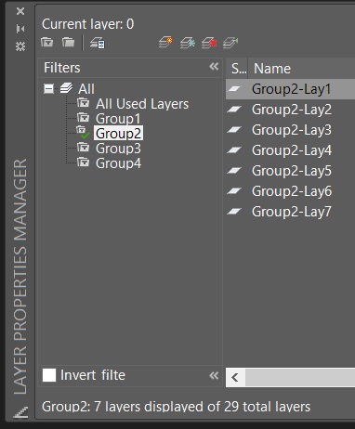Click the Group4 filter folder icon
The height and width of the screenshot is (429, 355).
click(84, 162)
